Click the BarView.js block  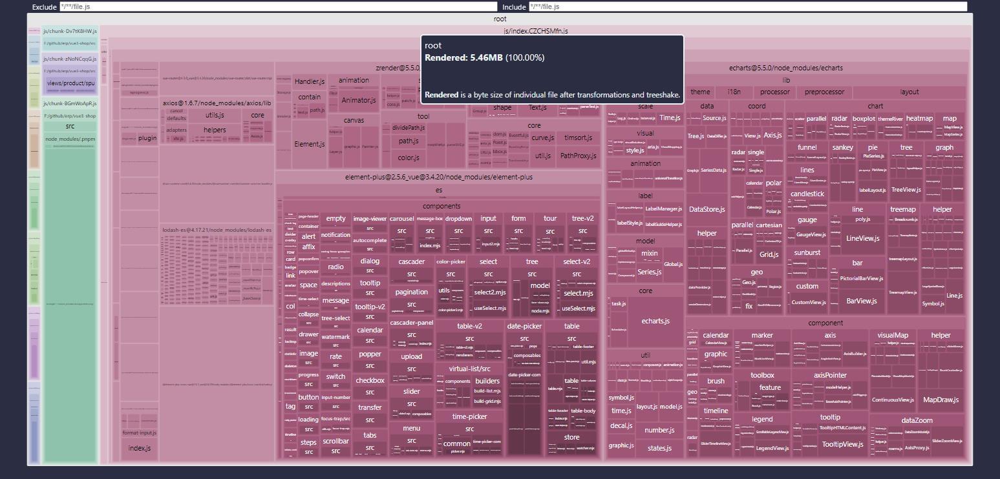[861, 301]
